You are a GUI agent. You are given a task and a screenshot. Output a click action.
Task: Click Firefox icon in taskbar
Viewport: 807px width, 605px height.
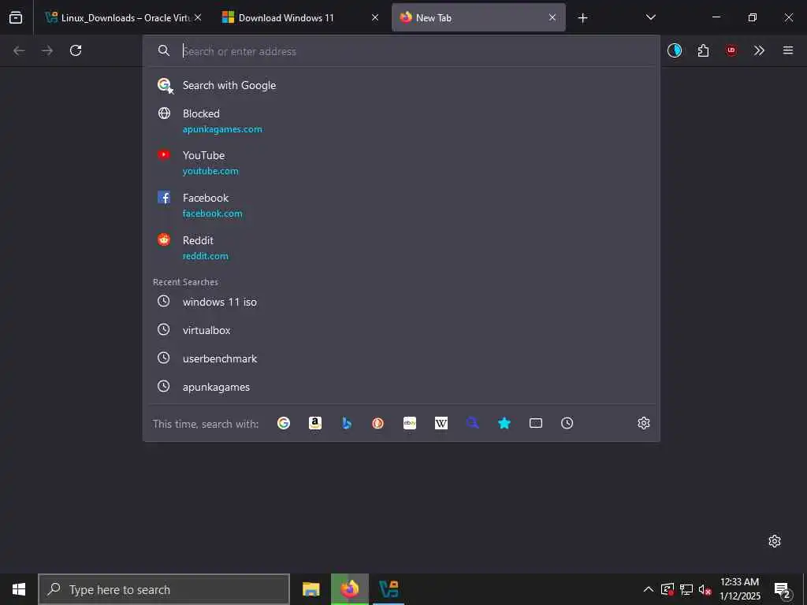(349, 589)
